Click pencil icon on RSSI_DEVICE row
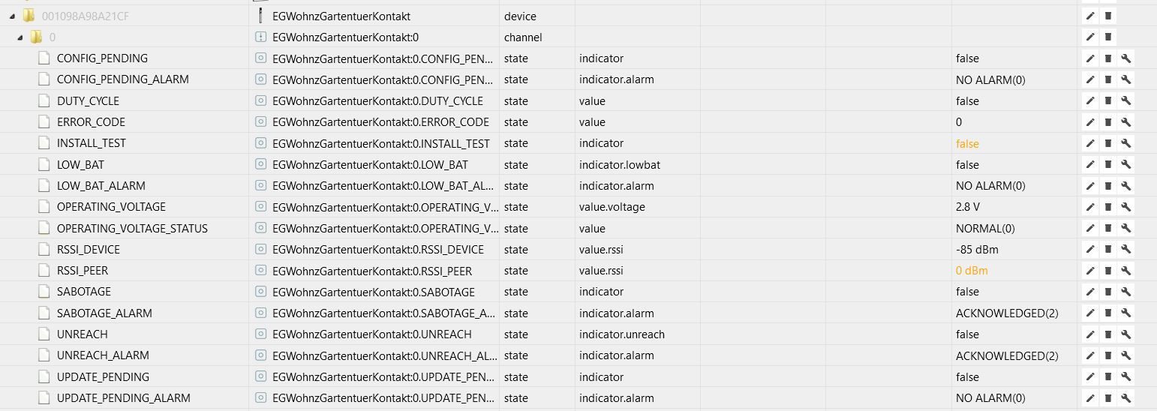This screenshot has width=1157, height=411. [x=1089, y=250]
